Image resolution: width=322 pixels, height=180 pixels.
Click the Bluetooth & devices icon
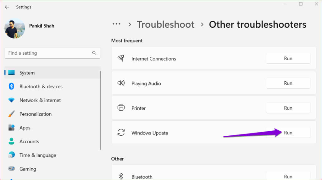point(11,86)
